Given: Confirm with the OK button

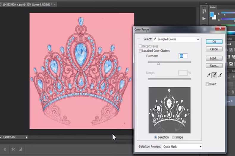Looking at the screenshot, I should (x=214, y=42).
